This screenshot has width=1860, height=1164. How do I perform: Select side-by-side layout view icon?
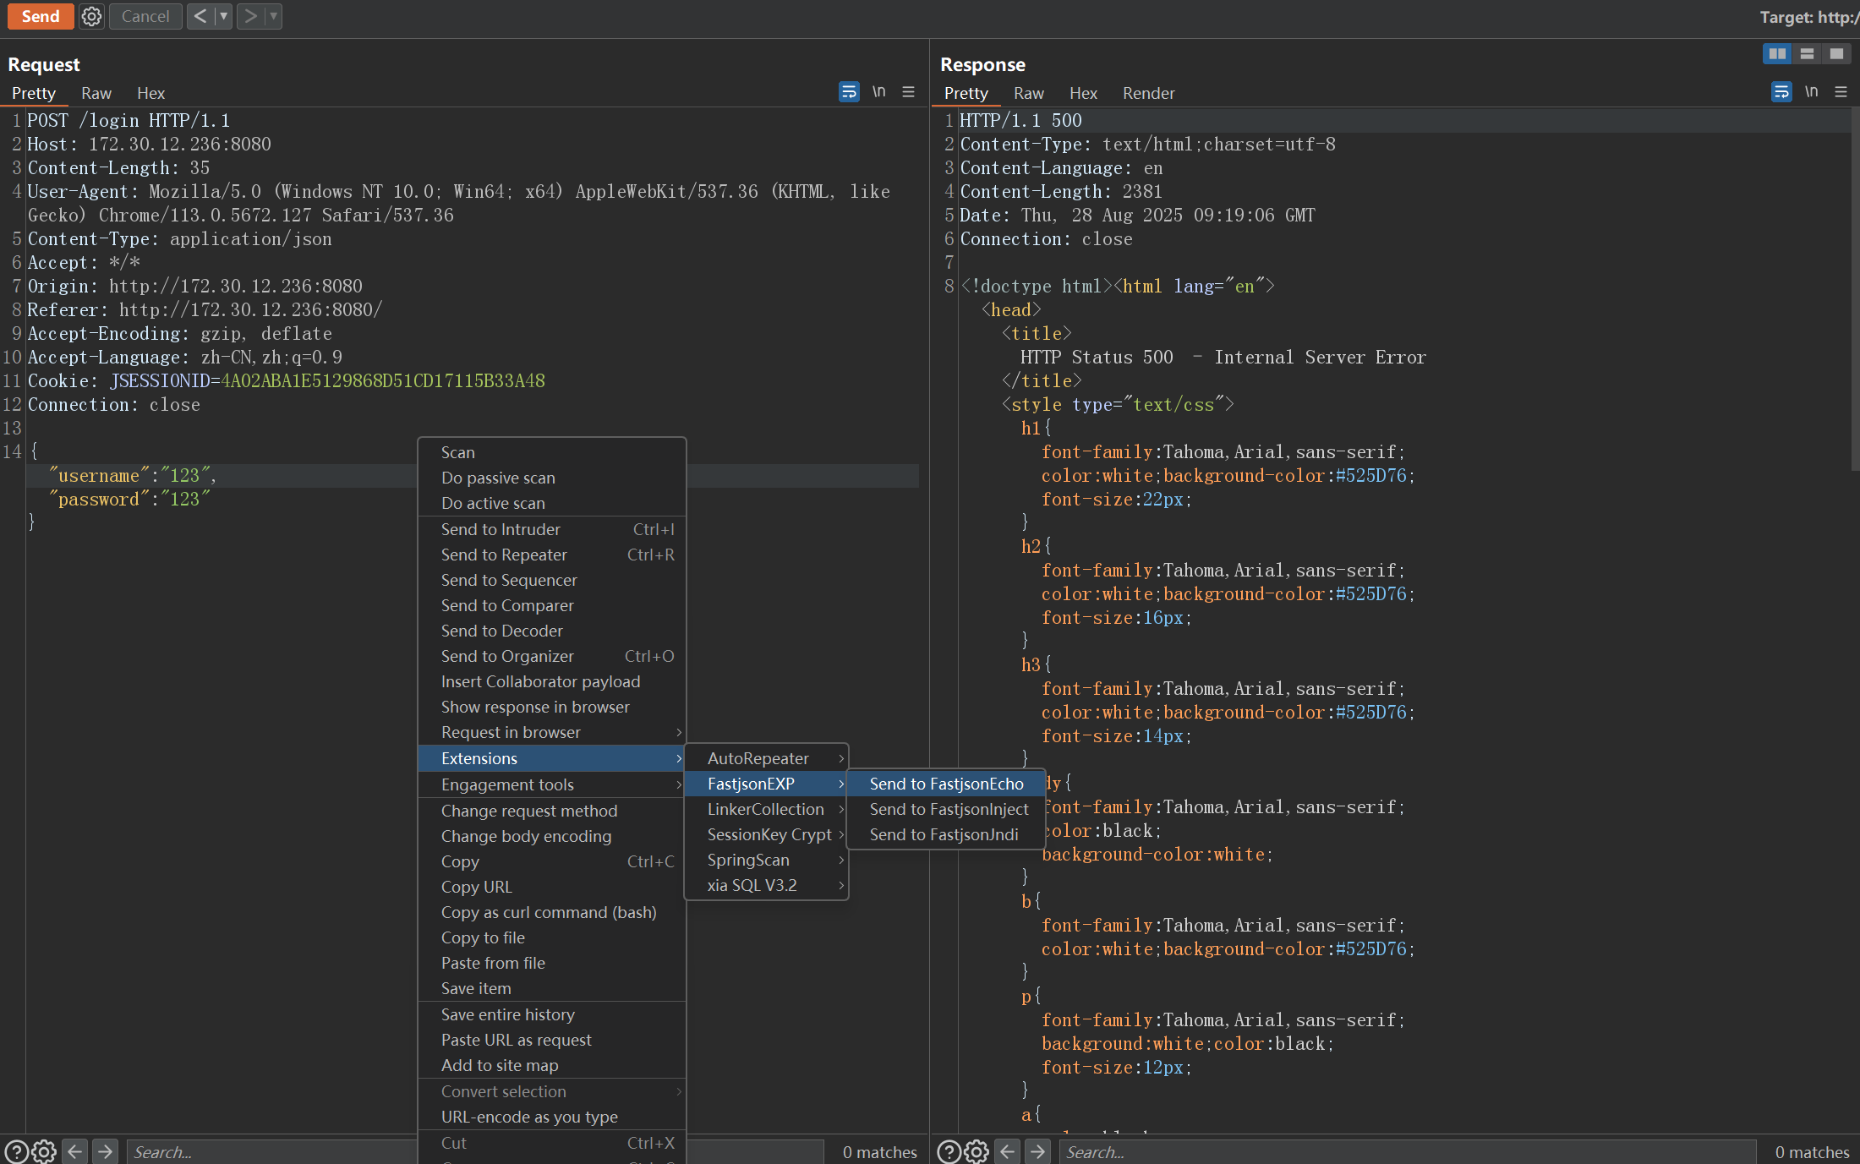[x=1777, y=54]
